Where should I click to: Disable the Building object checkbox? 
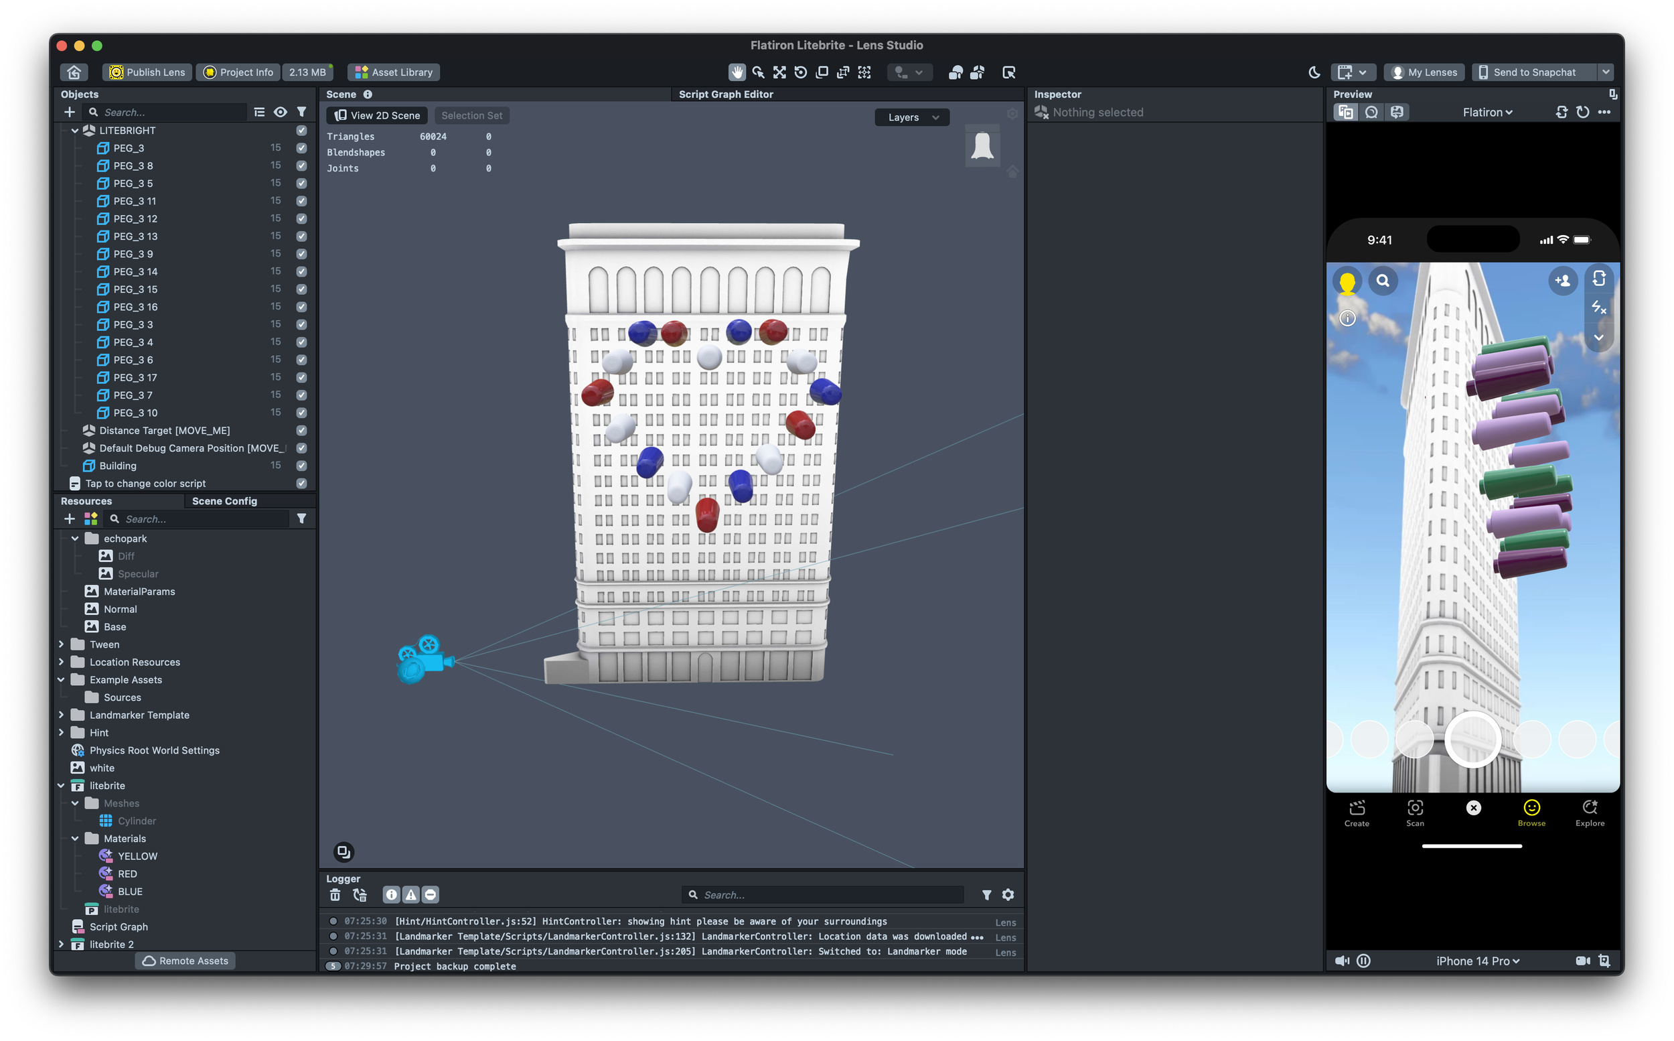click(x=301, y=466)
